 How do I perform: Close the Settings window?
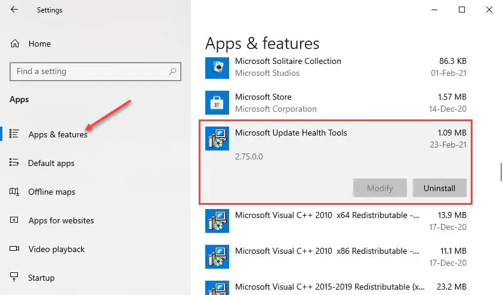(x=489, y=10)
